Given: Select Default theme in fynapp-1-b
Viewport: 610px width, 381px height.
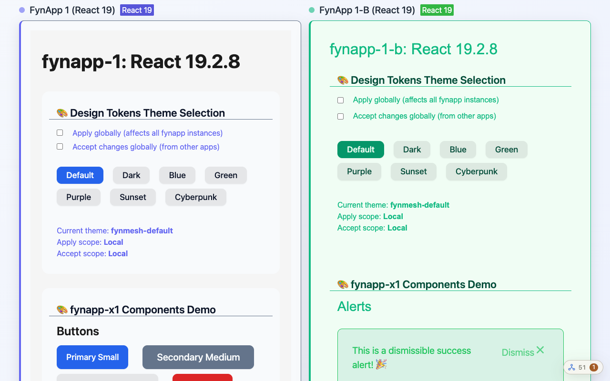Looking at the screenshot, I should (361, 150).
